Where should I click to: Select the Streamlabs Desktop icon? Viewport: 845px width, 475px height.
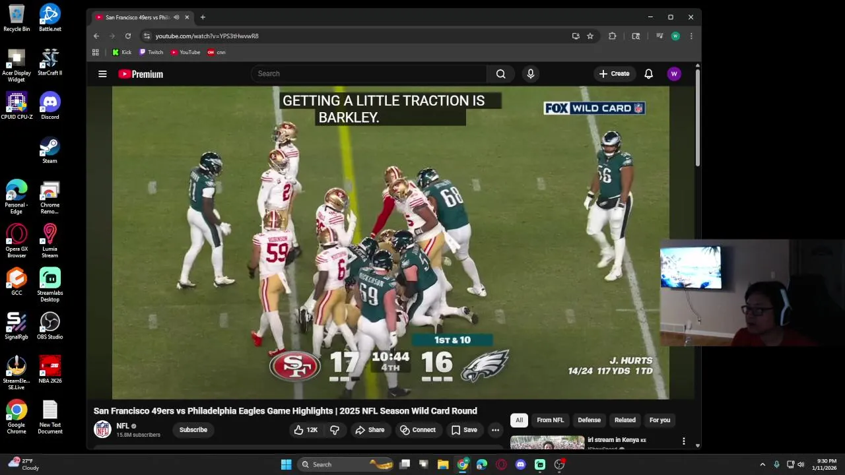pos(50,285)
